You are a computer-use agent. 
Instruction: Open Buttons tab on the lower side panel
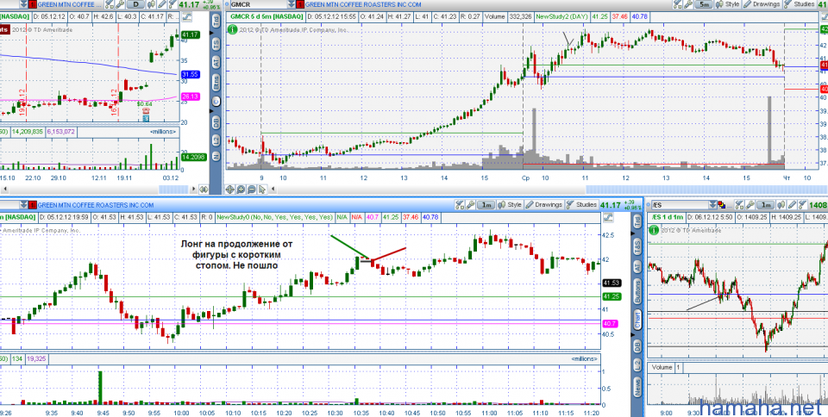pyautogui.click(x=637, y=291)
